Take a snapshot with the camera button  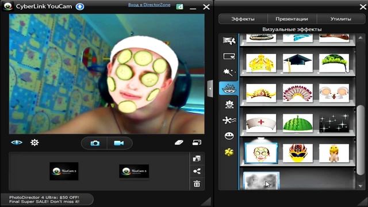95,143
